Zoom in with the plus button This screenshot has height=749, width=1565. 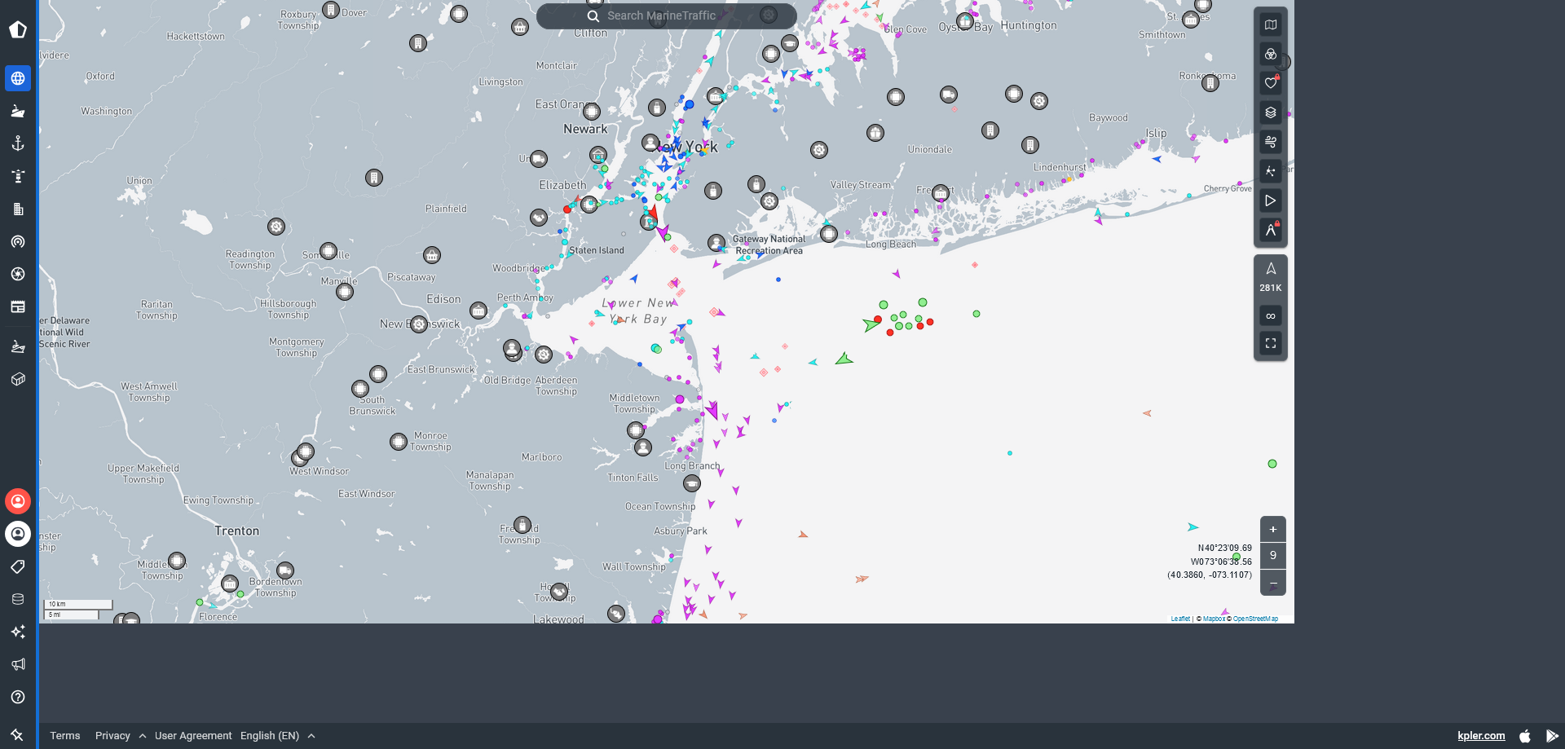pyautogui.click(x=1273, y=529)
